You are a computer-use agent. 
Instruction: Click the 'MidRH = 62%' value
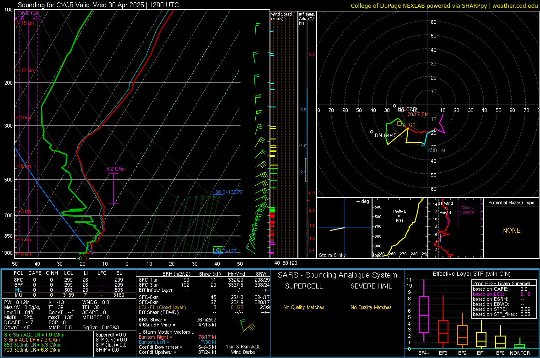(x=19, y=317)
